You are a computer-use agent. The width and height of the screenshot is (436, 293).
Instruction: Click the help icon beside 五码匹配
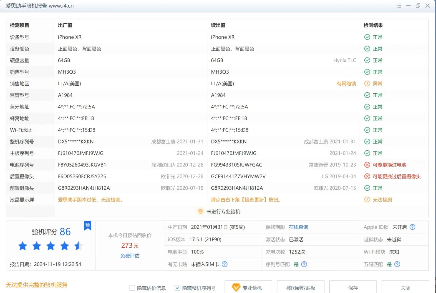coord(397,264)
